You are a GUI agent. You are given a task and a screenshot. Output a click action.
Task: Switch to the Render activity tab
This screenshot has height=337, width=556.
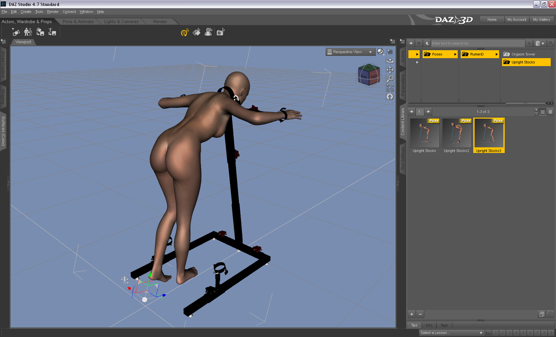tap(160, 21)
